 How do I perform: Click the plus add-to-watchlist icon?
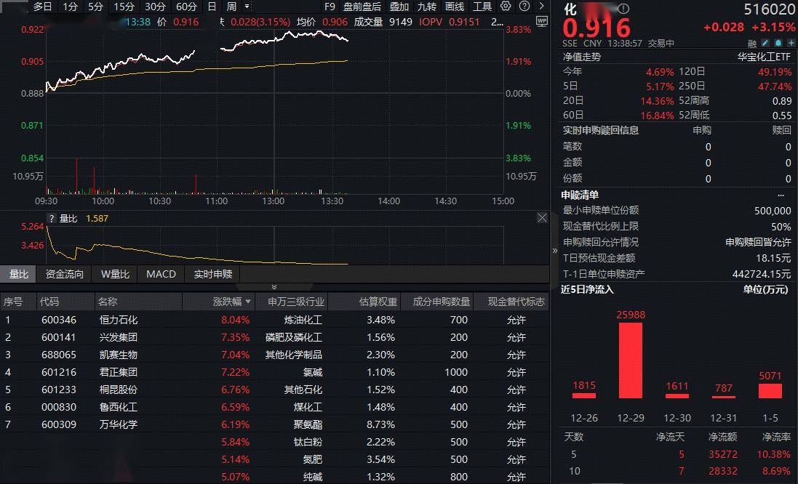pos(791,43)
